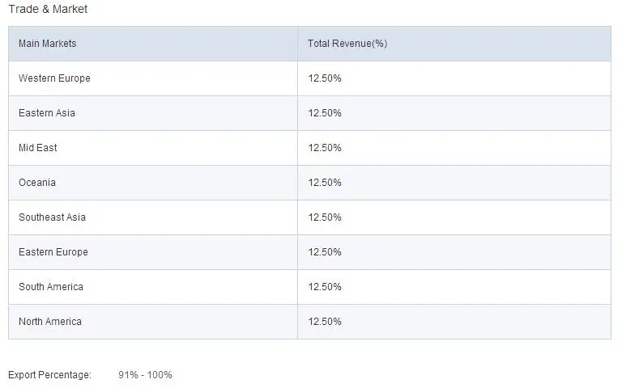Select the North America market cell
This screenshot has height=388, width=622.
(x=50, y=322)
